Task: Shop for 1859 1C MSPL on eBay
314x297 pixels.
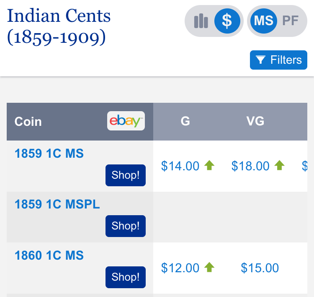Action: coord(126,226)
